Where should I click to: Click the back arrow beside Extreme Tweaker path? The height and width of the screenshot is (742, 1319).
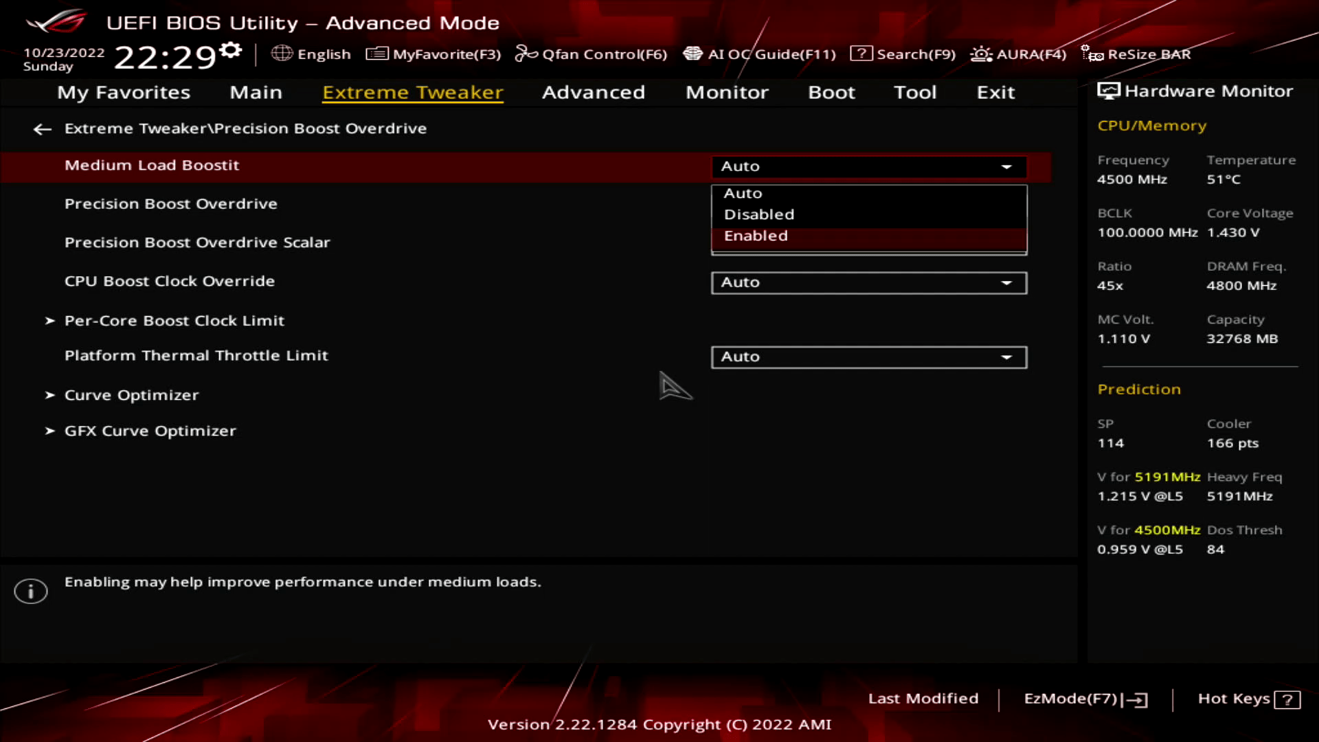tap(43, 129)
